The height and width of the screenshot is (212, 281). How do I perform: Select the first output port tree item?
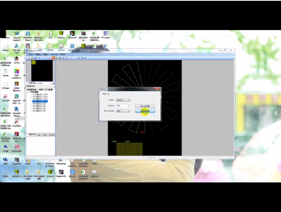pos(40,94)
